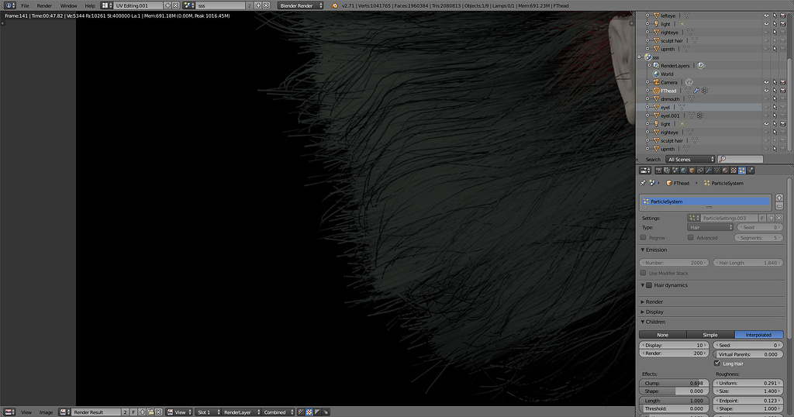The width and height of the screenshot is (794, 417).
Task: Click the modifier wrench icon on FThead row
Action: tap(696, 91)
